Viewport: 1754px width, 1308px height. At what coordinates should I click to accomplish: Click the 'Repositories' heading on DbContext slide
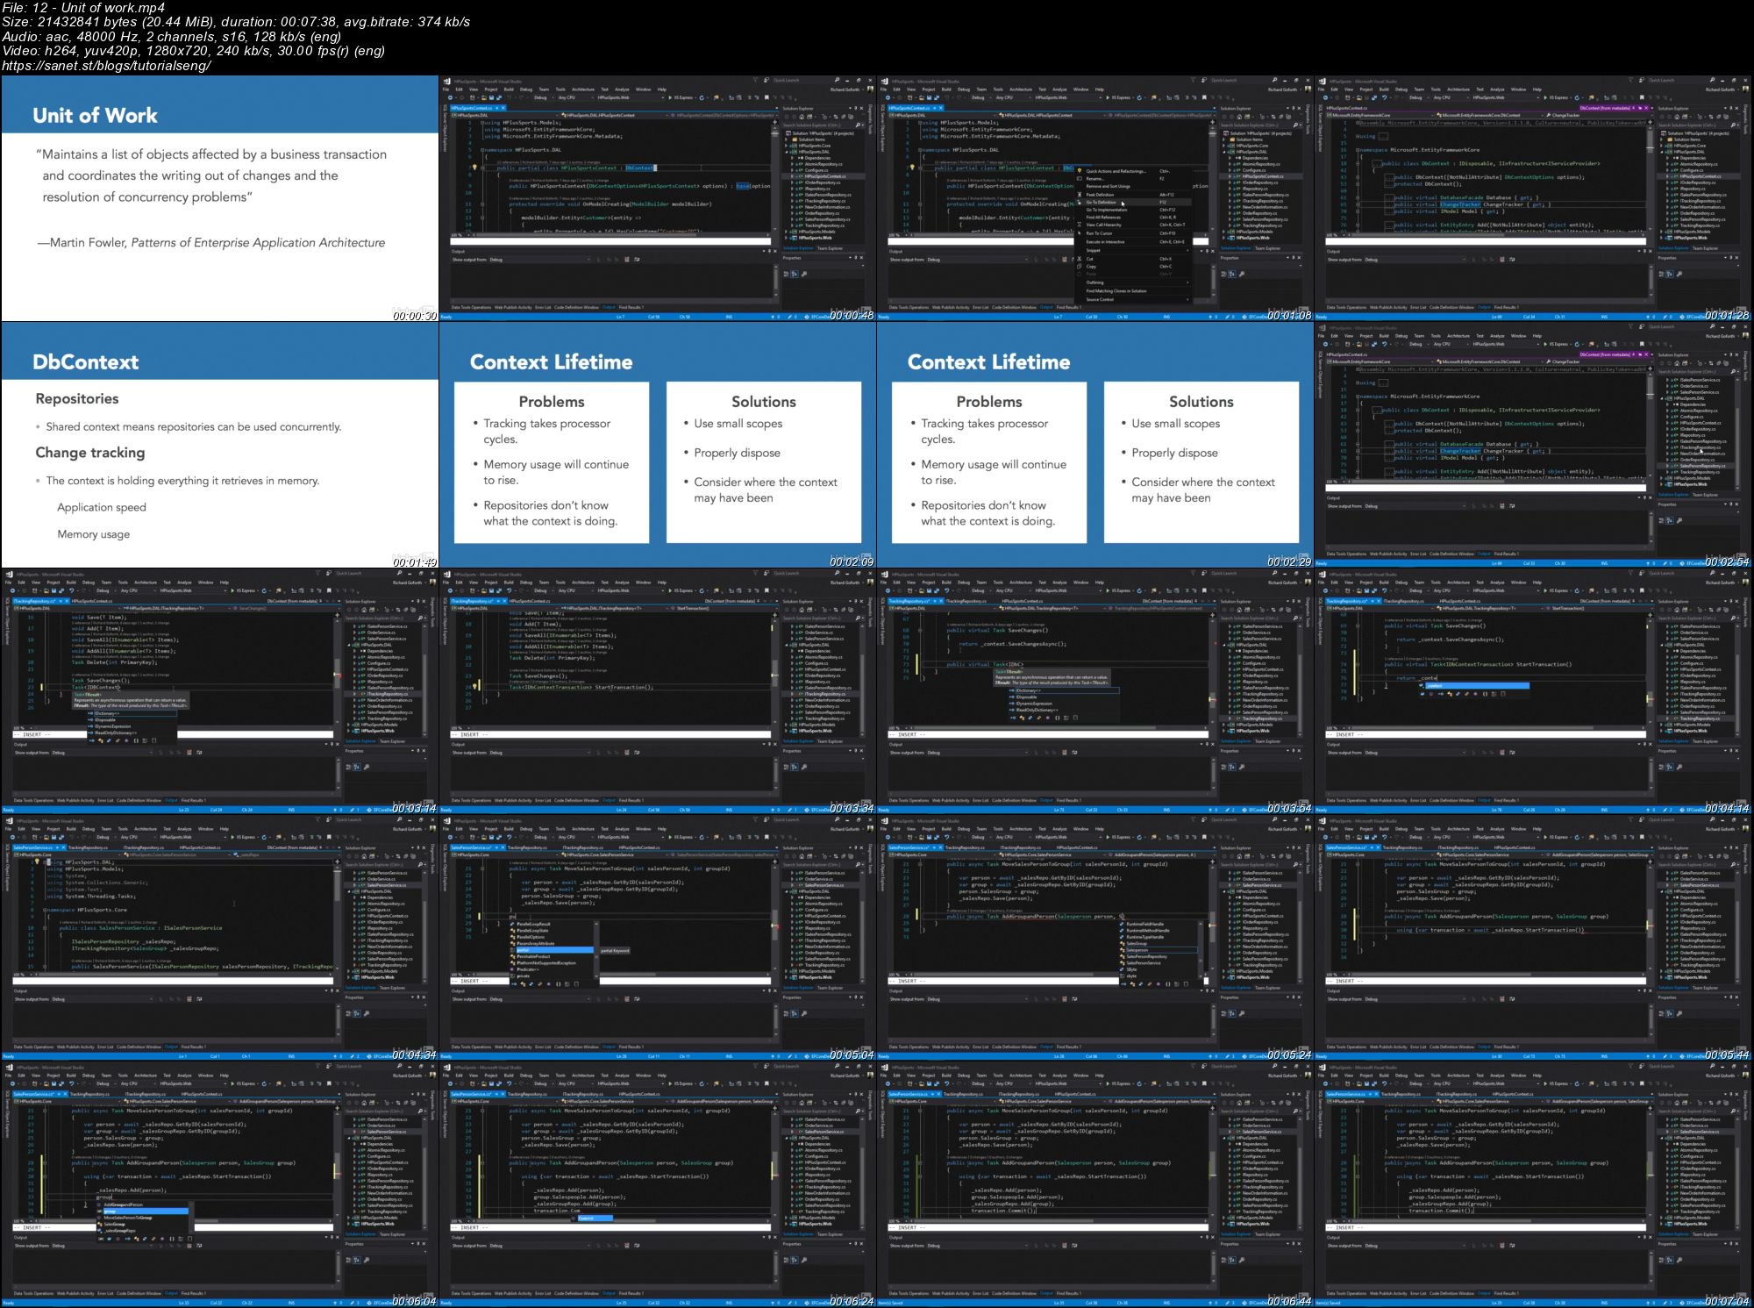(x=77, y=399)
